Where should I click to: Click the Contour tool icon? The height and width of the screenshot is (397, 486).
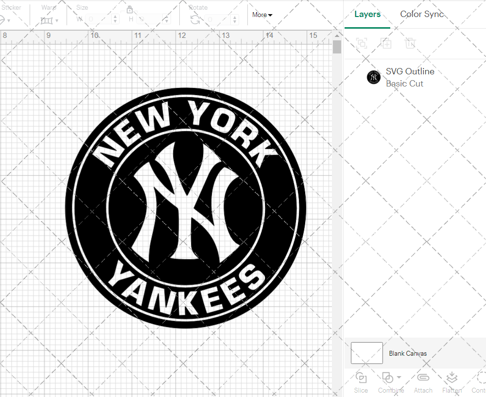481,377
